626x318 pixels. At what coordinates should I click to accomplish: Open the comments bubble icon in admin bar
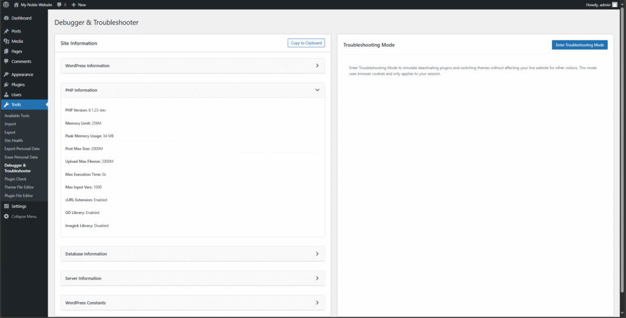59,4
